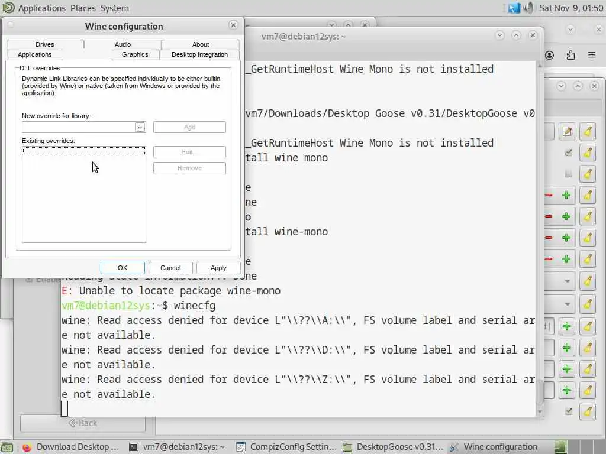Click the reset broom beside the pencil edit button
Image resolution: width=606 pixels, height=454 pixels.
pos(588,132)
